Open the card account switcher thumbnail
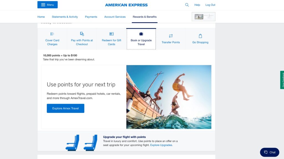 click(203, 17)
